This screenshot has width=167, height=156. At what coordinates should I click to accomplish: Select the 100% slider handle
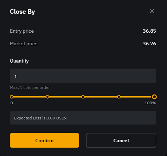click(154, 97)
